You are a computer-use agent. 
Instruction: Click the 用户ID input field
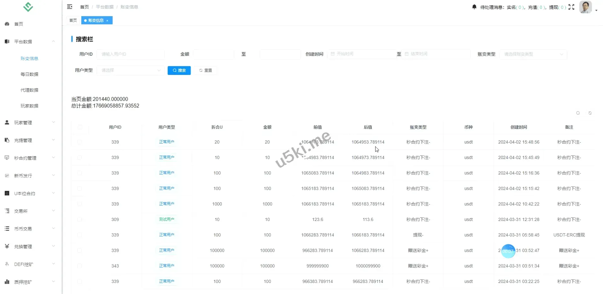tap(130, 54)
